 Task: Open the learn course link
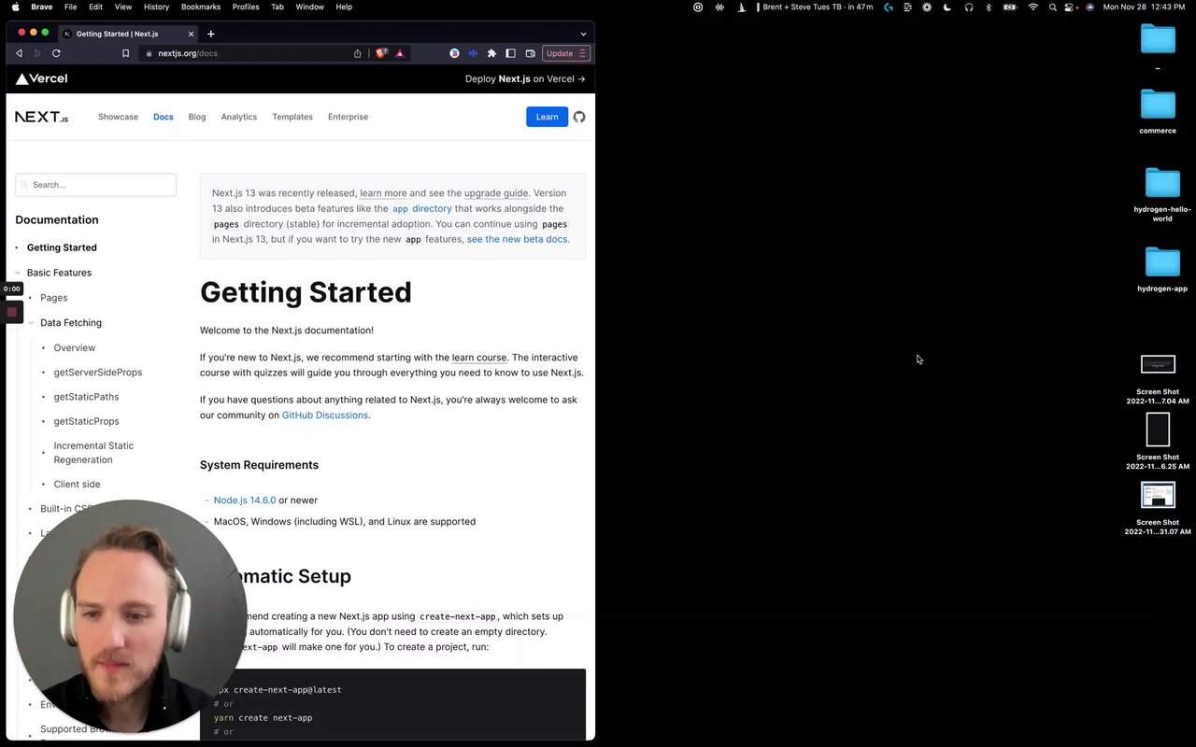point(479,358)
